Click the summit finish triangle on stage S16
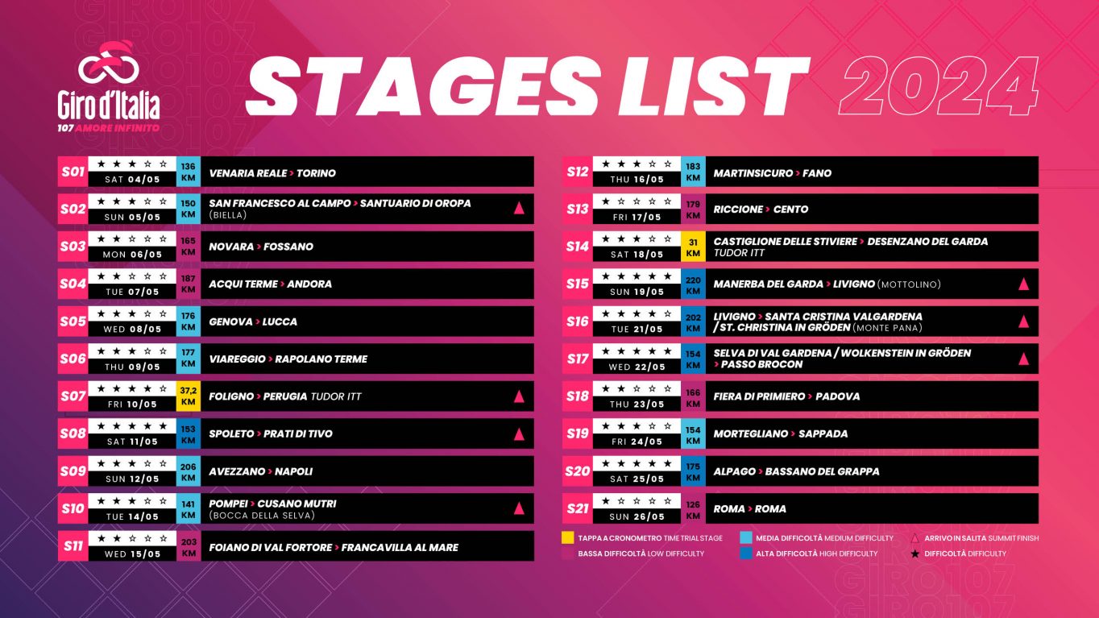The width and height of the screenshot is (1099, 618). (x=1023, y=321)
